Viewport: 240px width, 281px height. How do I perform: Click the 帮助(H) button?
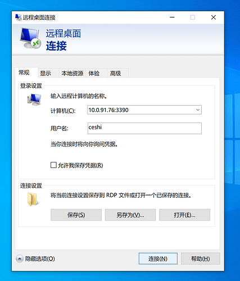click(201, 259)
